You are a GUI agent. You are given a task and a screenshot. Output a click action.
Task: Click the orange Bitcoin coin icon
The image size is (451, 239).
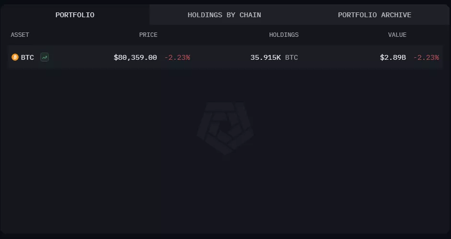[15, 57]
